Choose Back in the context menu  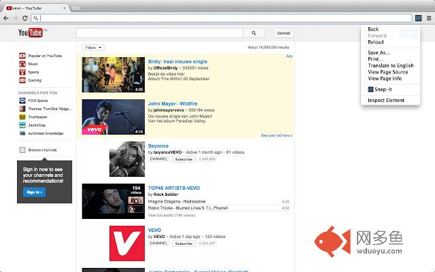(x=373, y=29)
